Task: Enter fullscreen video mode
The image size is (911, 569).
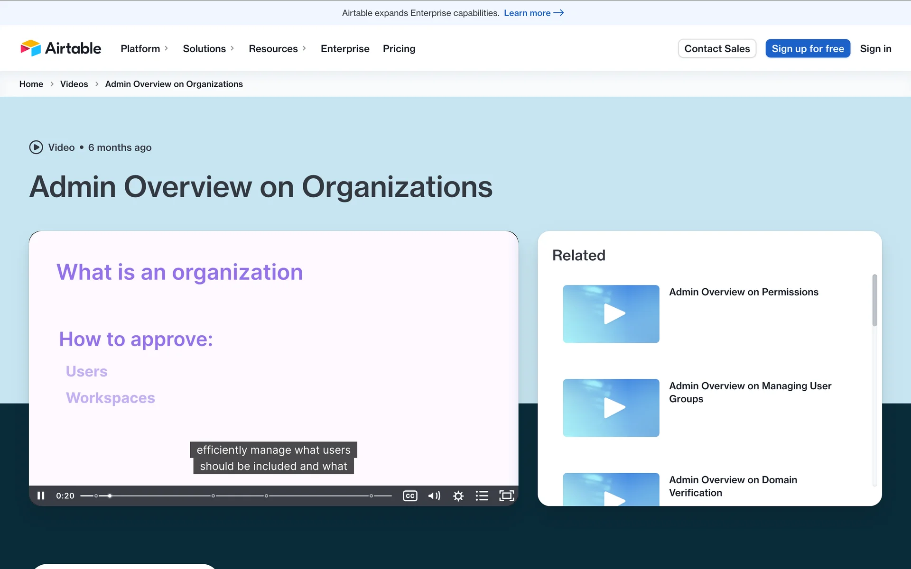Action: (507, 496)
